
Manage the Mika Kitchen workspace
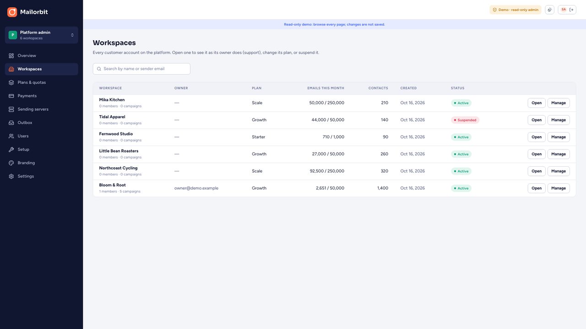[559, 103]
